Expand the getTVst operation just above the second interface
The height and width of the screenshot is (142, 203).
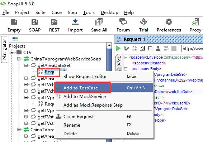coord(26,123)
